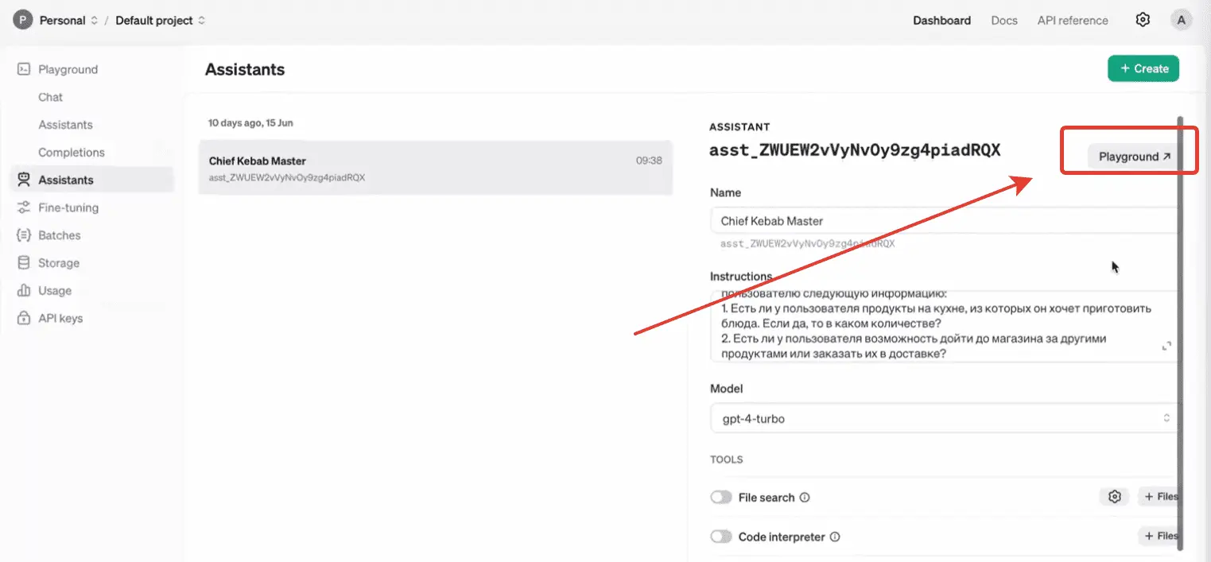This screenshot has width=1211, height=562.
Task: Click the Fine-tuning sliders icon
Action: (x=24, y=207)
